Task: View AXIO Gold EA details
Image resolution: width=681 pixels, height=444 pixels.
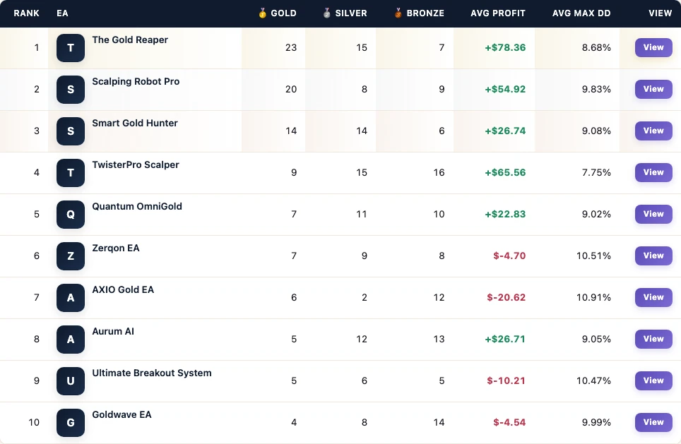Action: click(653, 297)
